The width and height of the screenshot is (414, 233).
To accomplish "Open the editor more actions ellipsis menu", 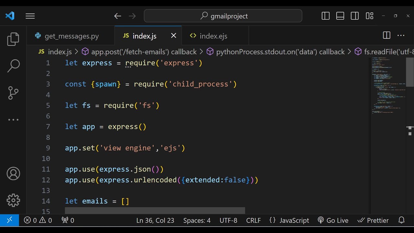I will 401,36.
